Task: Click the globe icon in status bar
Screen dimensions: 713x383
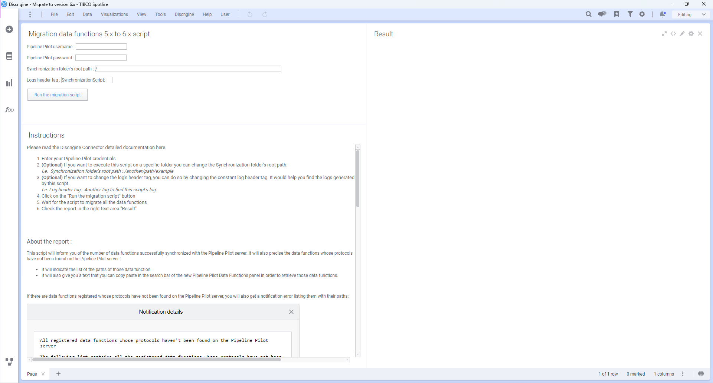Action: (701, 374)
